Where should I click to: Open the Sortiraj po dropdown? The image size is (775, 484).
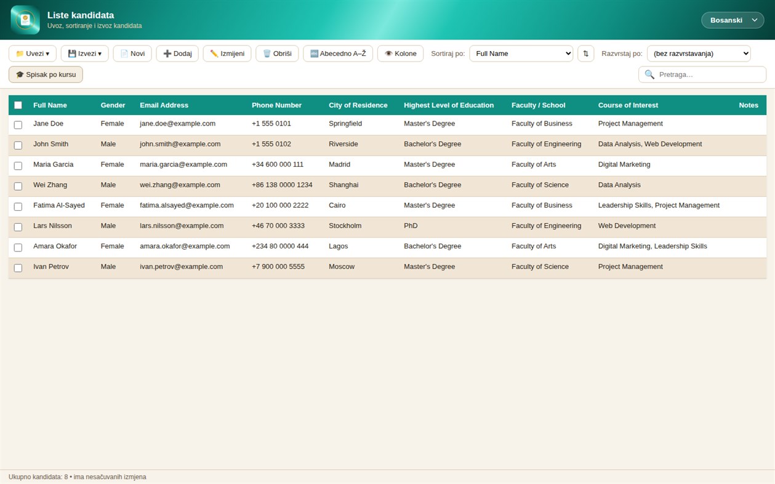(521, 54)
